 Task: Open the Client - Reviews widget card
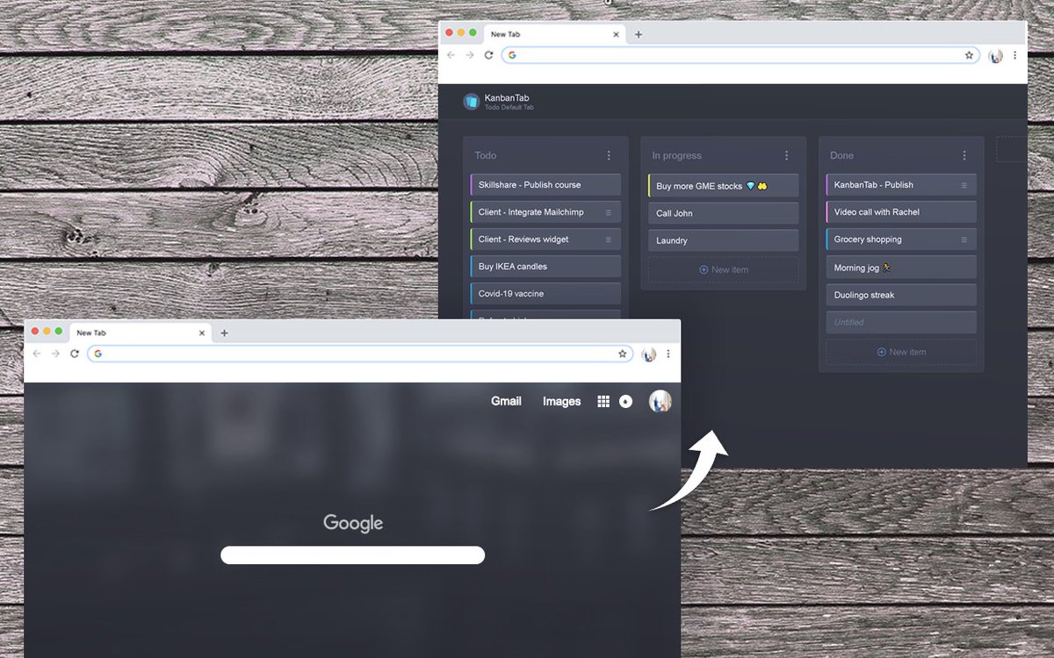pos(545,240)
